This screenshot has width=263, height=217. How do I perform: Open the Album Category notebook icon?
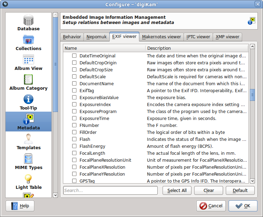tap(28, 79)
